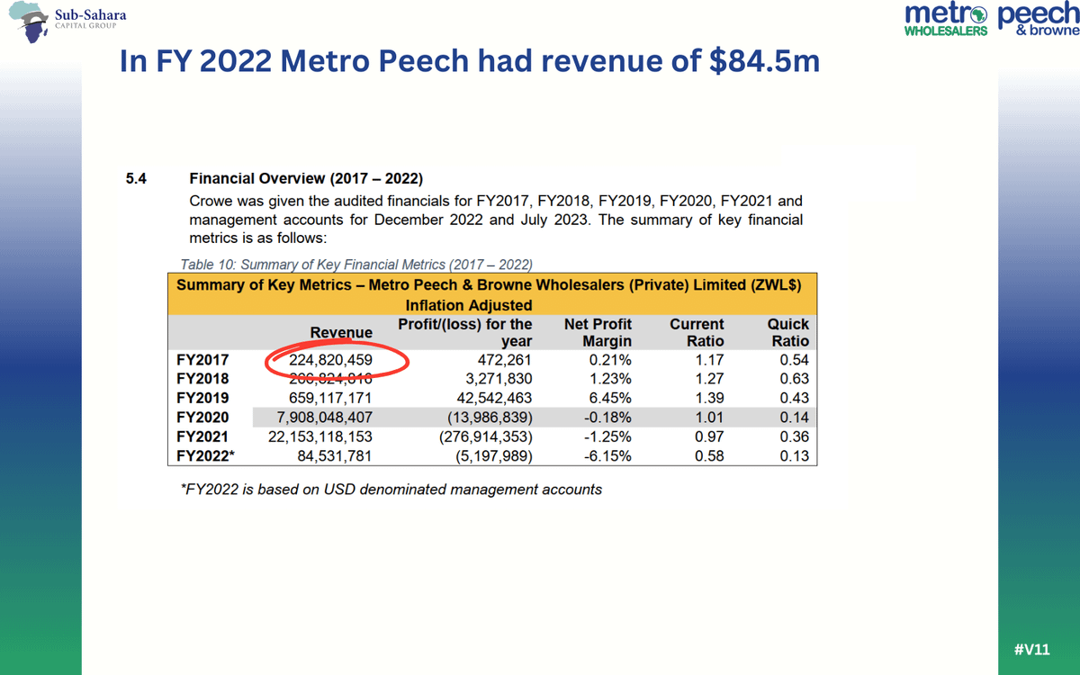Image resolution: width=1080 pixels, height=675 pixels.
Task: Select current ratio 1.01
Action: (x=709, y=418)
